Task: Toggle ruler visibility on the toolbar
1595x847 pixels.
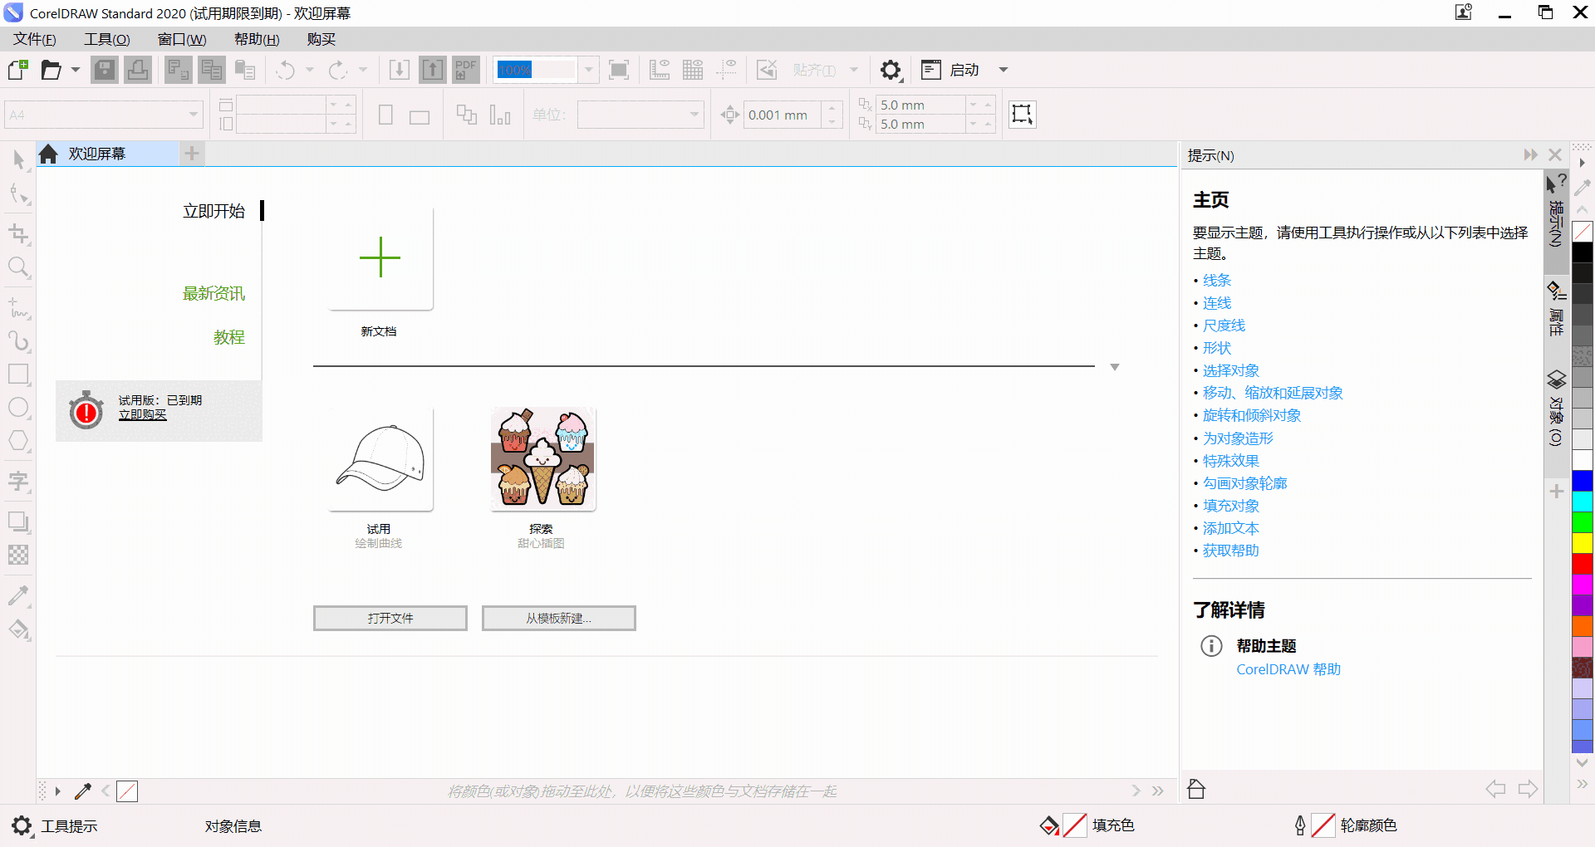Action: [660, 70]
